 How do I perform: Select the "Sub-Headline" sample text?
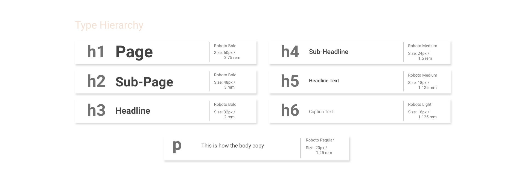328,52
